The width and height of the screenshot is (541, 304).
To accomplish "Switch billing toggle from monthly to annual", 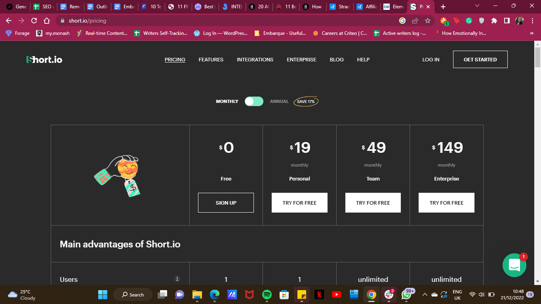I will 254,101.
